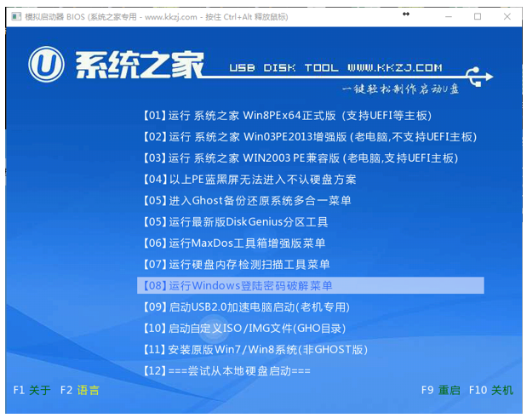Click the 系统之家 large title text

(139, 65)
